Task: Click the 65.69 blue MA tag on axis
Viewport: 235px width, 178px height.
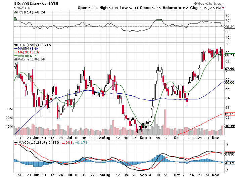Action: pos(229,83)
